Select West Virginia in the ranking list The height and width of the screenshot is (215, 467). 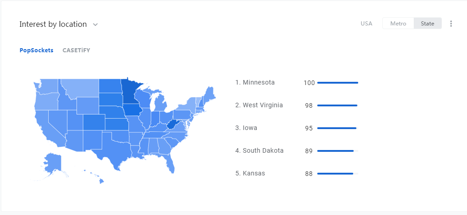(x=259, y=105)
